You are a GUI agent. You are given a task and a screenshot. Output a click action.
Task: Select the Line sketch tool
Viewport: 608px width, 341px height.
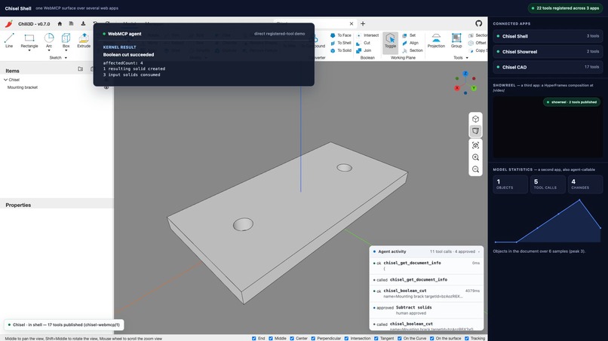tap(9, 40)
